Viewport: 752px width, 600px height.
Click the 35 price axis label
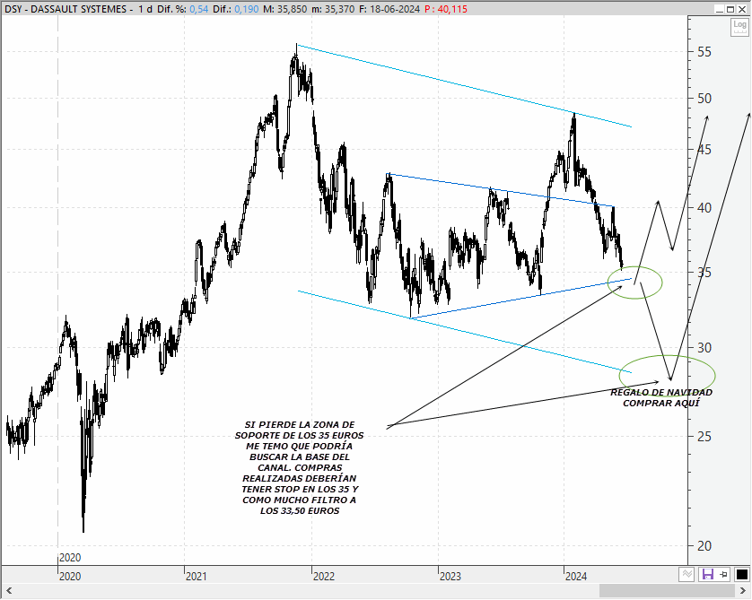coord(704,273)
